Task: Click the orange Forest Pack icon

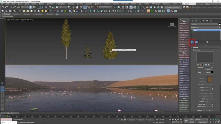Action: pyautogui.click(x=148, y=11)
